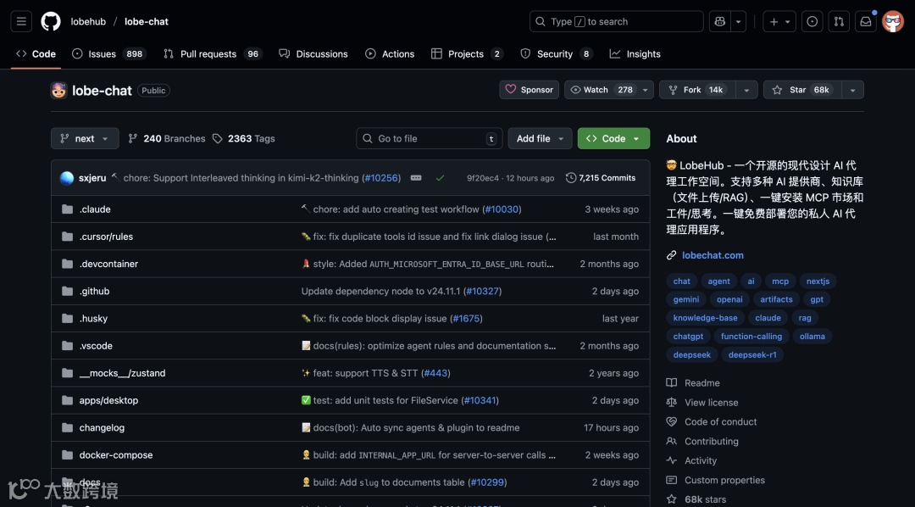Click the 7,215 Commits history link
915x507 pixels.
[601, 178]
